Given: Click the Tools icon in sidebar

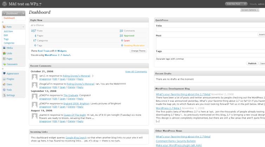Looking at the screenshot, I should [4, 90].
